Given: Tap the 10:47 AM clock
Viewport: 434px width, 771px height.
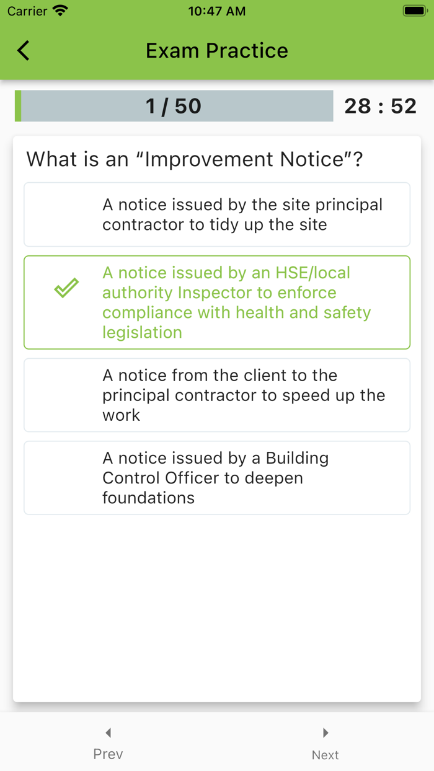Looking at the screenshot, I should (217, 11).
